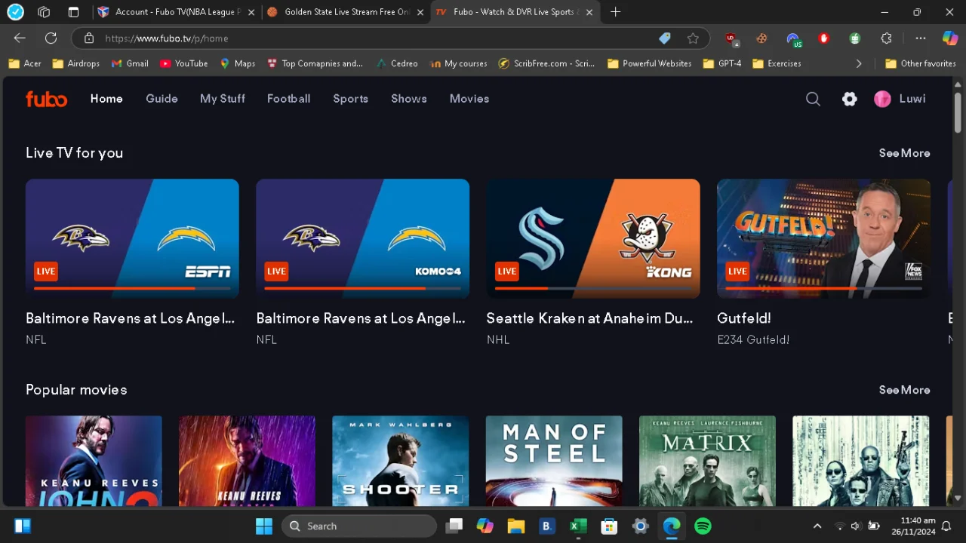Image resolution: width=966 pixels, height=543 pixels.
Task: Open the Airdrops favorites folder
Action: [75, 64]
